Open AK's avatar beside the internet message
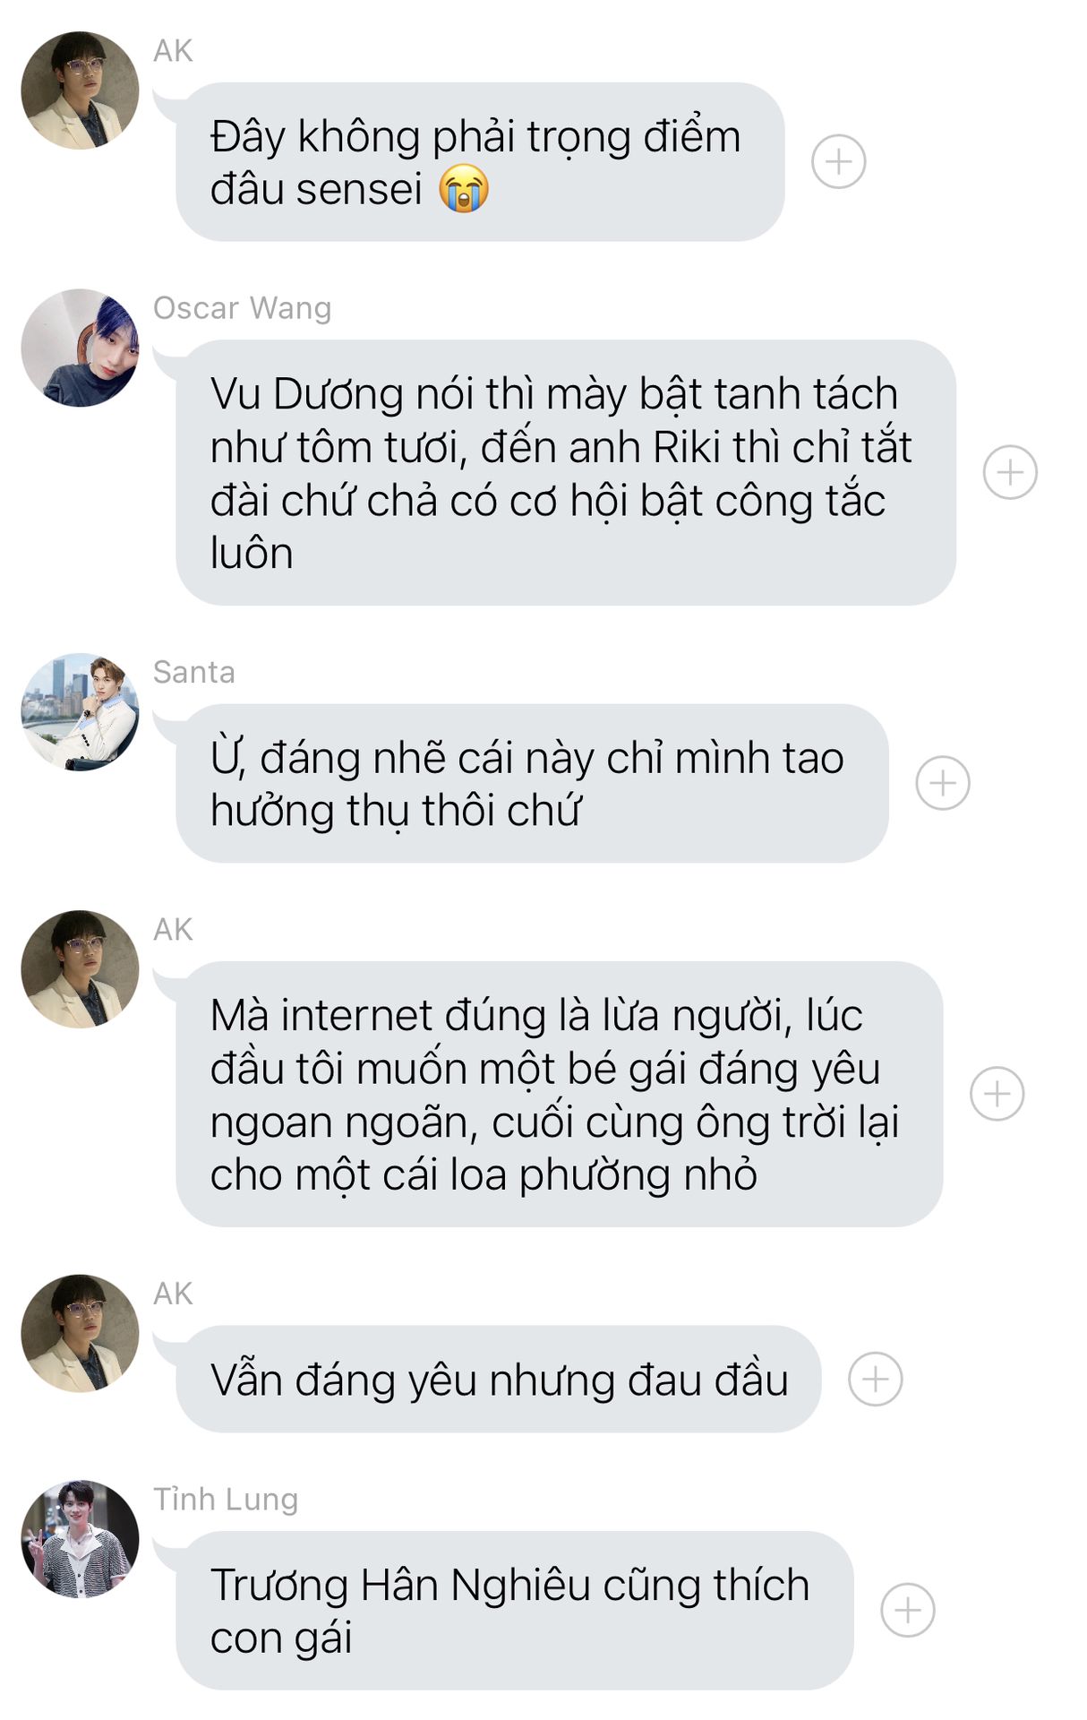This screenshot has height=1720, width=1087. (80, 969)
